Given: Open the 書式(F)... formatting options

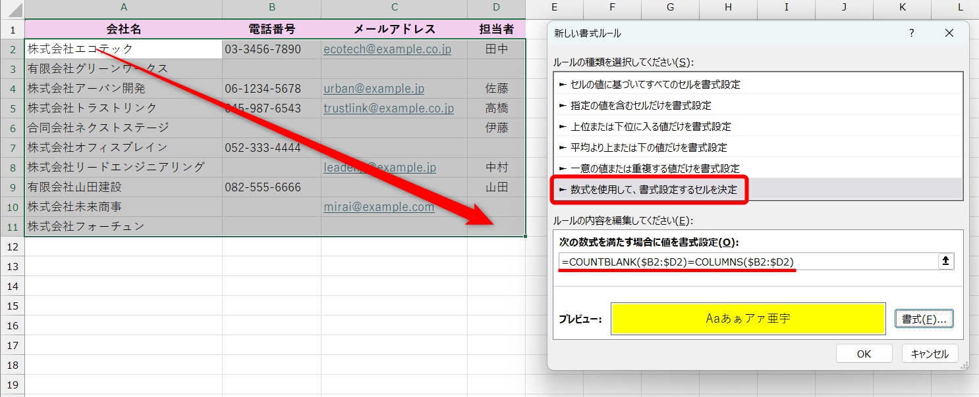Looking at the screenshot, I should click(x=924, y=318).
